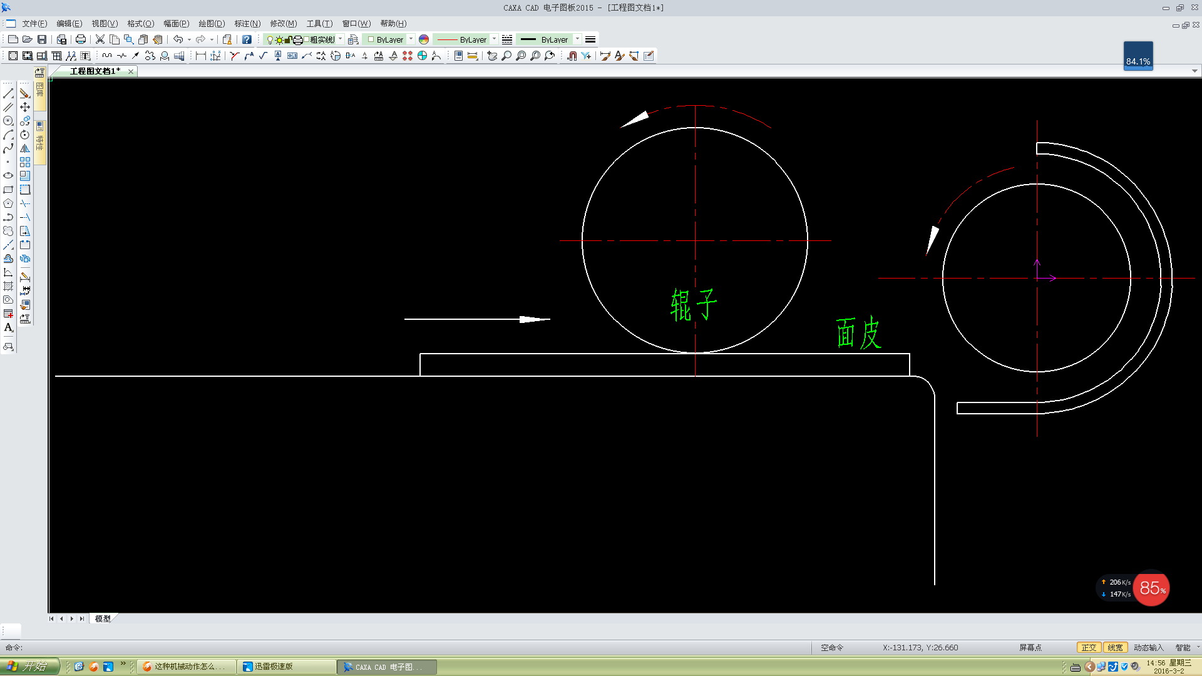Click the Windows 开始 Start button
The width and height of the screenshot is (1202, 676).
point(29,666)
